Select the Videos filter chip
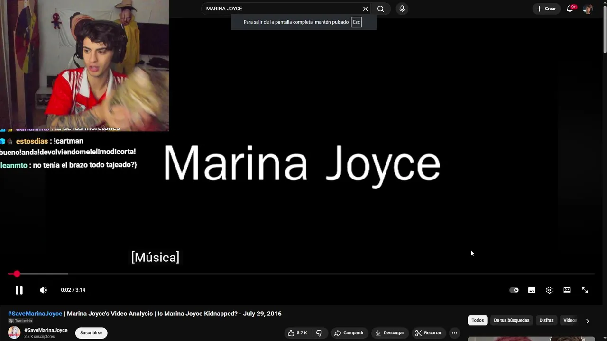The height and width of the screenshot is (341, 607). (x=570, y=320)
